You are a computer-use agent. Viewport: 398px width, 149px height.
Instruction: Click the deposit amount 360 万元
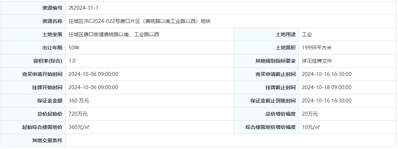[x=79, y=101]
